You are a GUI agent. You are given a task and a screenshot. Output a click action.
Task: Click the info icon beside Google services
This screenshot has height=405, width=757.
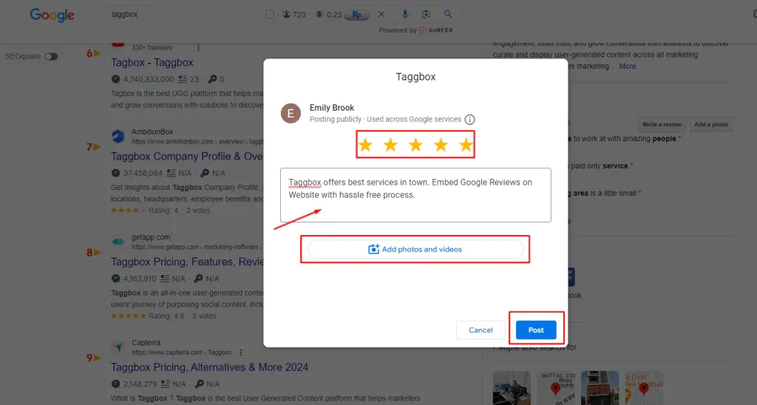coord(469,120)
